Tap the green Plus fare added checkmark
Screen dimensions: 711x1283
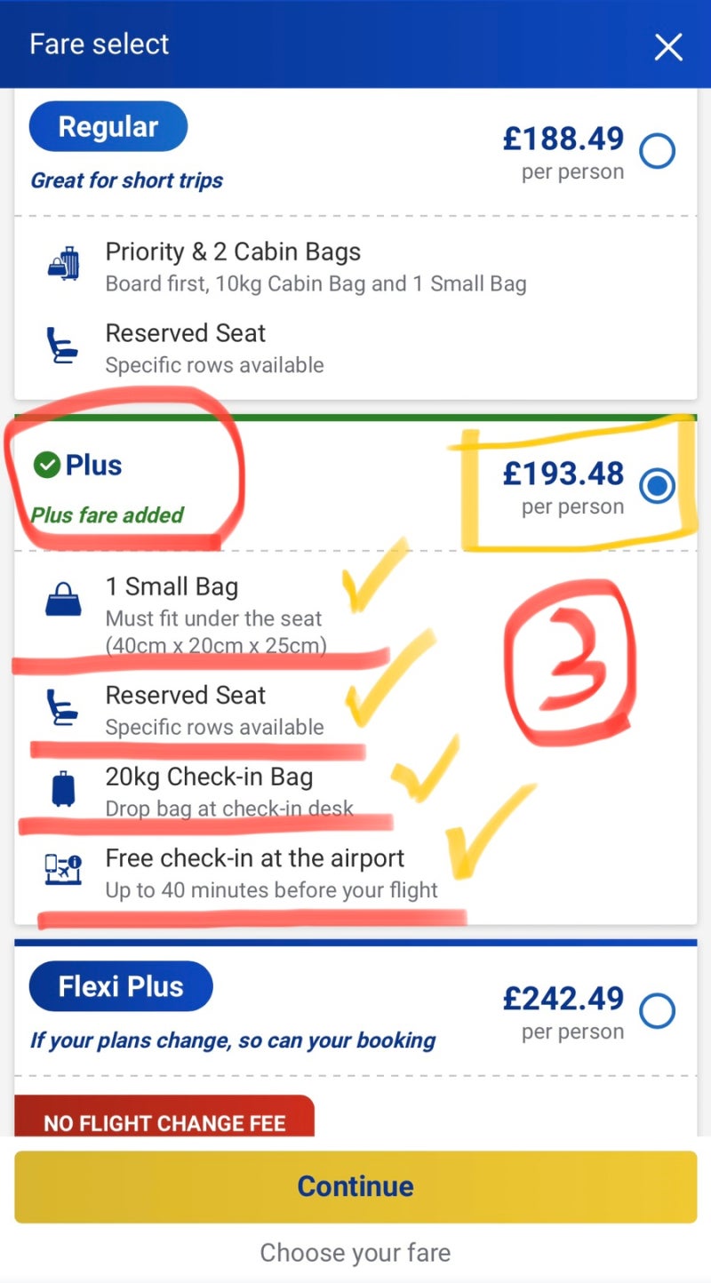[46, 465]
